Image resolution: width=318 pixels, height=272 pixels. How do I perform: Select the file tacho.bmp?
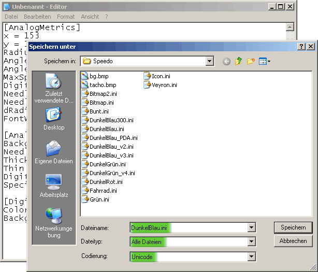pyautogui.click(x=103, y=85)
